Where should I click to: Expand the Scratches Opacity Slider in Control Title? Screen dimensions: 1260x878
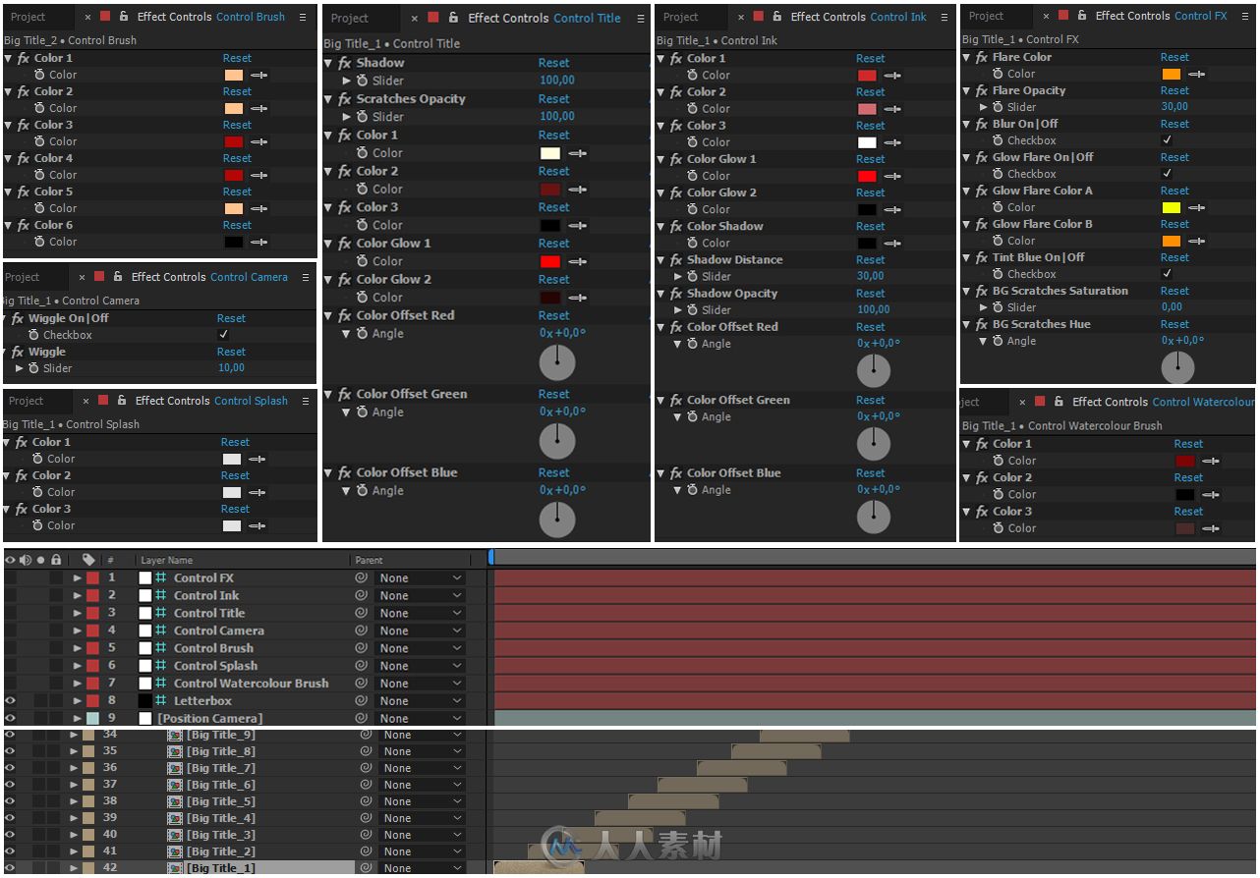point(347,117)
